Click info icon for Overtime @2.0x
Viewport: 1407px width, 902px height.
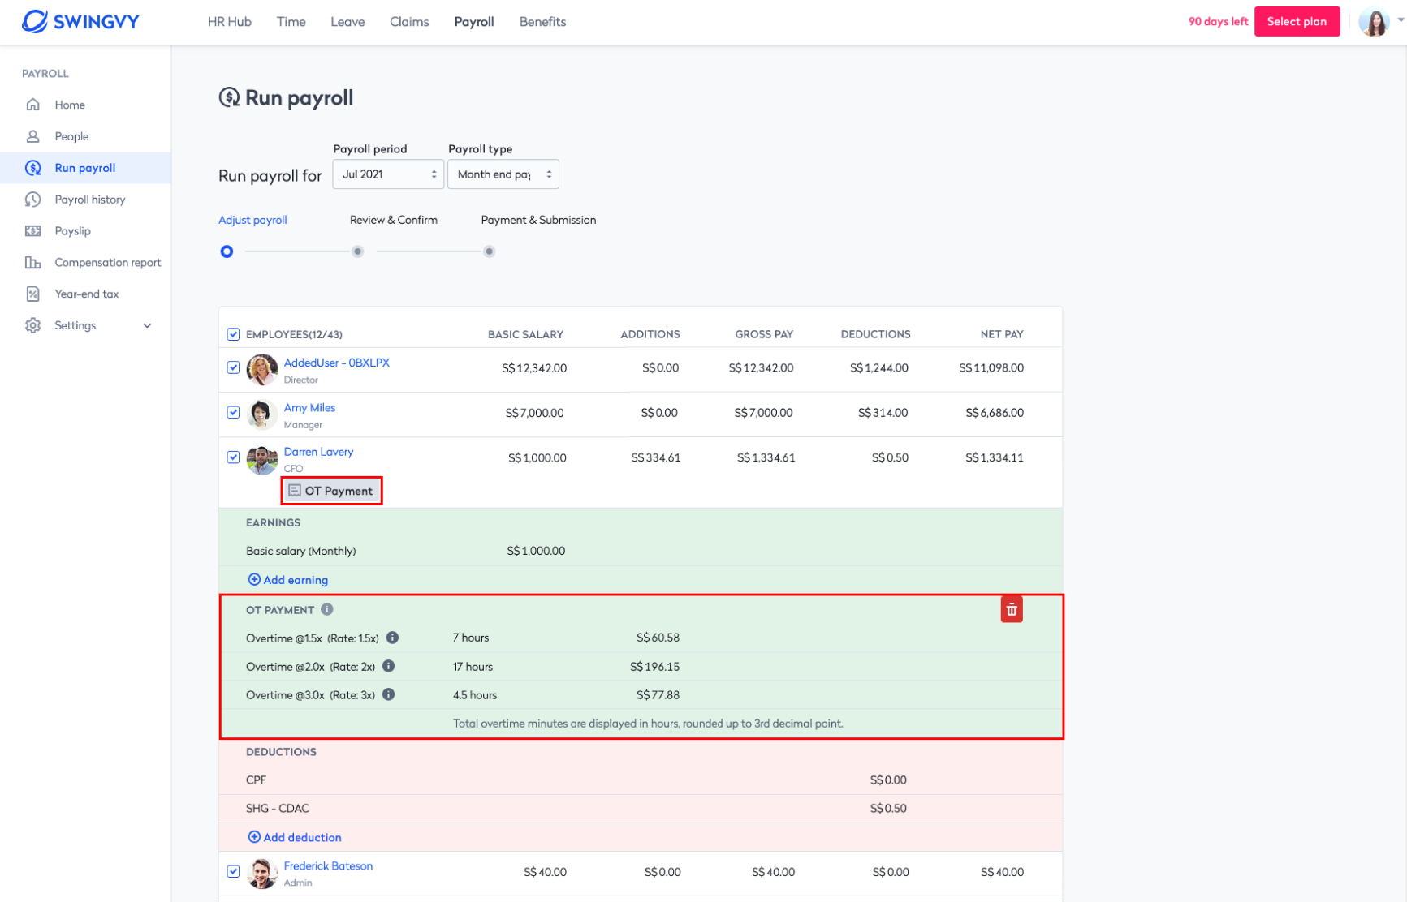389,666
